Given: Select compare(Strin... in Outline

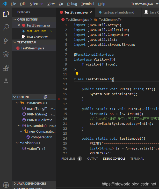Looking at the screenshot, I should pyautogui.click(x=34, y=137).
